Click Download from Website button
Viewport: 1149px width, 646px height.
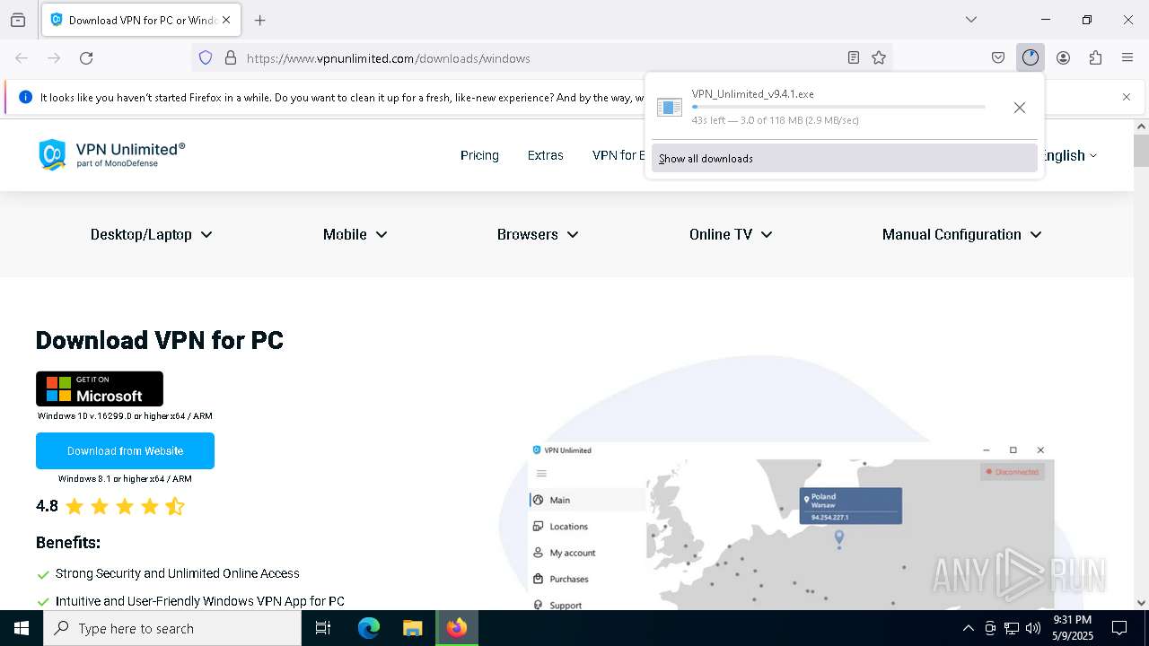(125, 450)
